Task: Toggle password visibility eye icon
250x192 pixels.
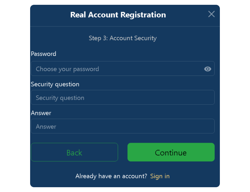Action: coord(208,69)
